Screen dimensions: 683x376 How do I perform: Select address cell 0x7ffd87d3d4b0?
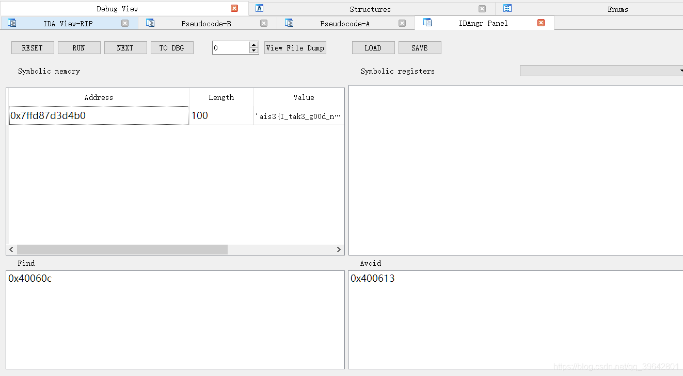99,115
